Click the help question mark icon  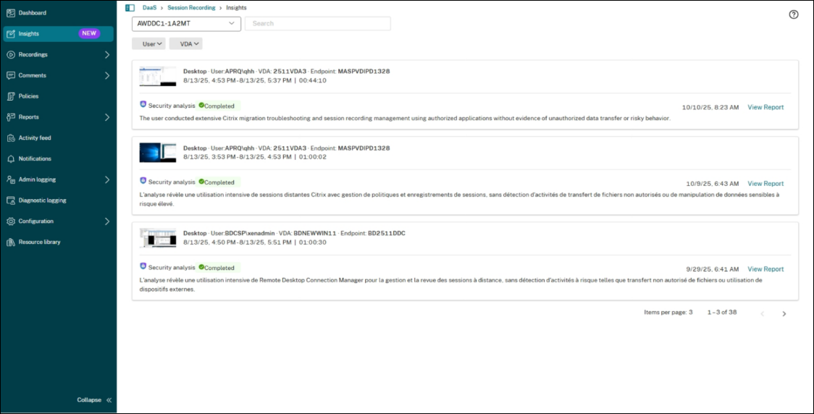(793, 14)
